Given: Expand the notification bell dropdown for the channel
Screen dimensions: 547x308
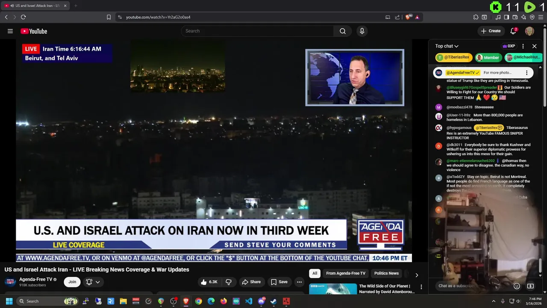Looking at the screenshot, I should [x=93, y=282].
